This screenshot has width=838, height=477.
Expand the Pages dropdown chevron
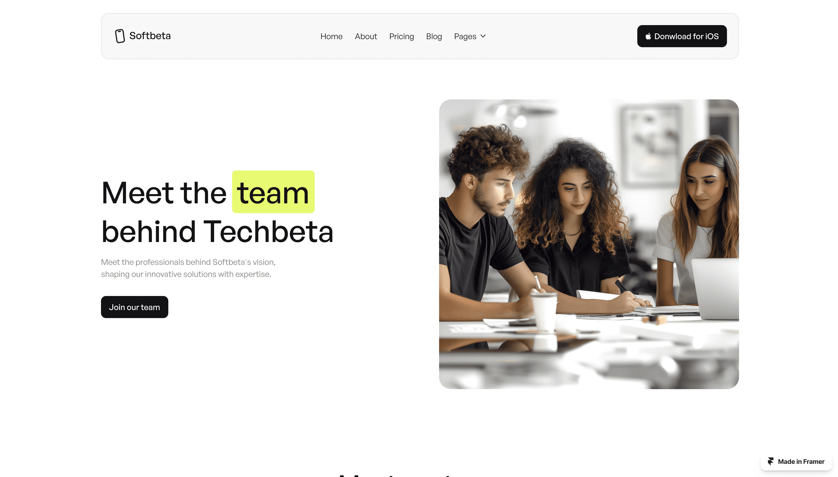click(483, 36)
